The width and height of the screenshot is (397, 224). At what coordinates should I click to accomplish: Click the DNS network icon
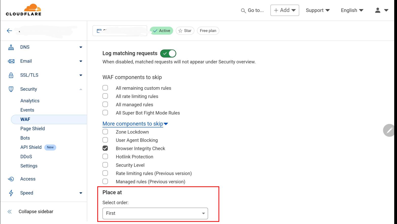[x=11, y=47]
